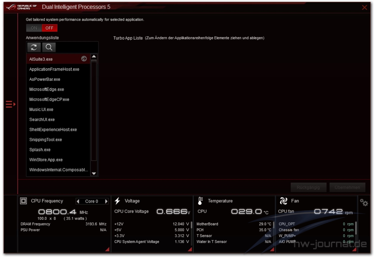Expand Voltage panel corner triangle
Image resolution: width=374 pixels, height=257 pixels.
190,249
